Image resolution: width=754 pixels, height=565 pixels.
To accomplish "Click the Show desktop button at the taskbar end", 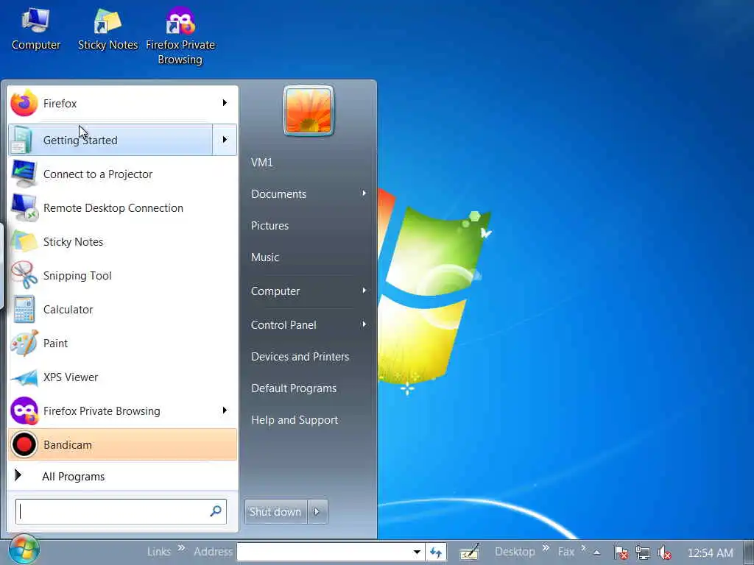I will pos(749,552).
